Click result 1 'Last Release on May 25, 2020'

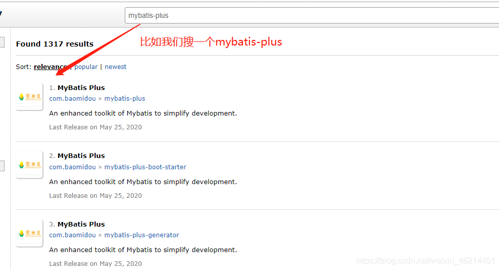pyautogui.click(x=96, y=127)
